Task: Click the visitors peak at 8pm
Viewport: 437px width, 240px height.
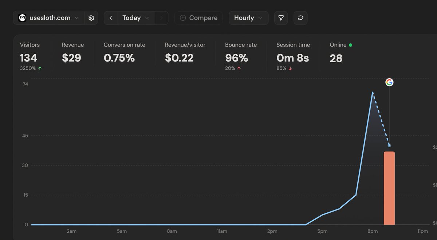Action: coord(373,92)
